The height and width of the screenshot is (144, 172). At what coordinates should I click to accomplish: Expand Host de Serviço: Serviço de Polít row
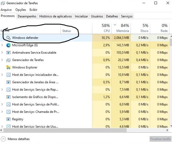point(2,104)
